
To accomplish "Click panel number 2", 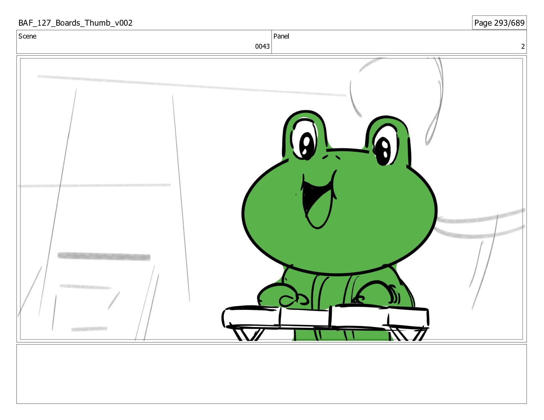I will click(x=523, y=46).
